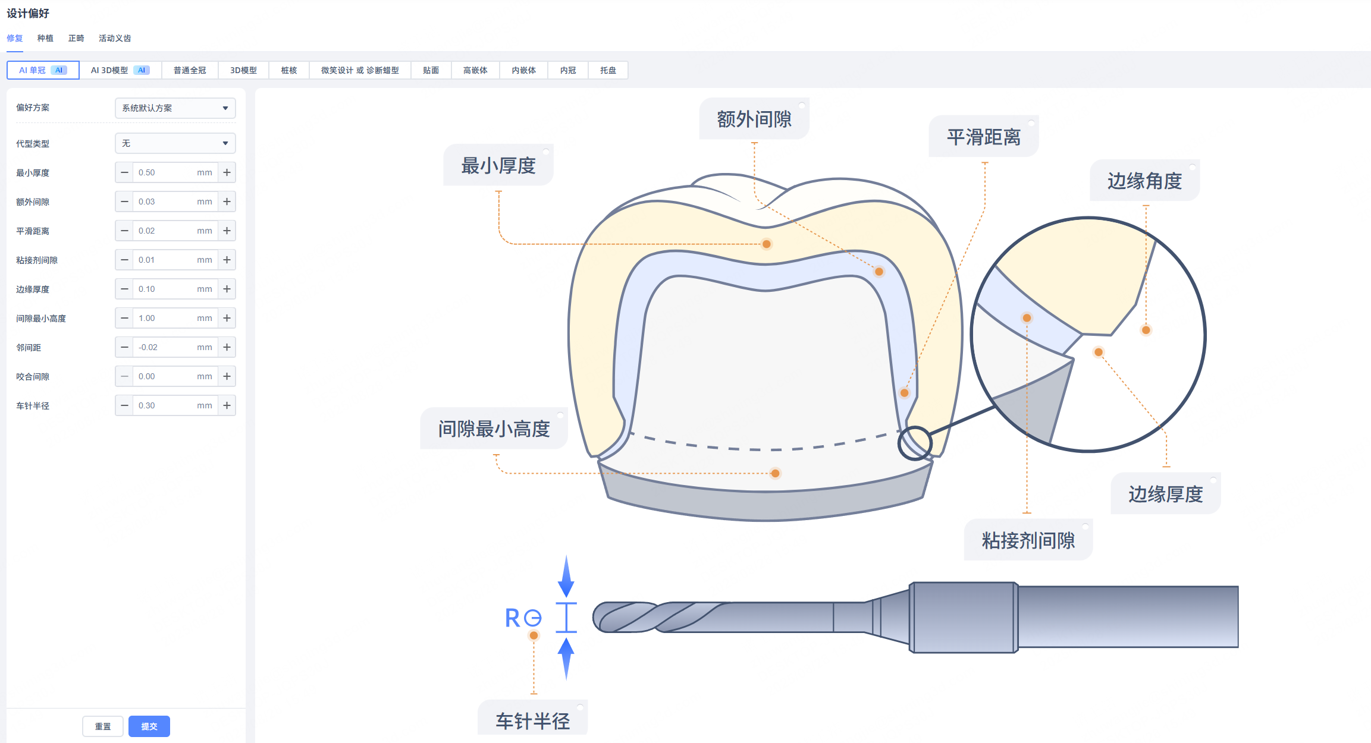Decrease 额外间隙 value with minus button
The height and width of the screenshot is (743, 1371).
(124, 202)
